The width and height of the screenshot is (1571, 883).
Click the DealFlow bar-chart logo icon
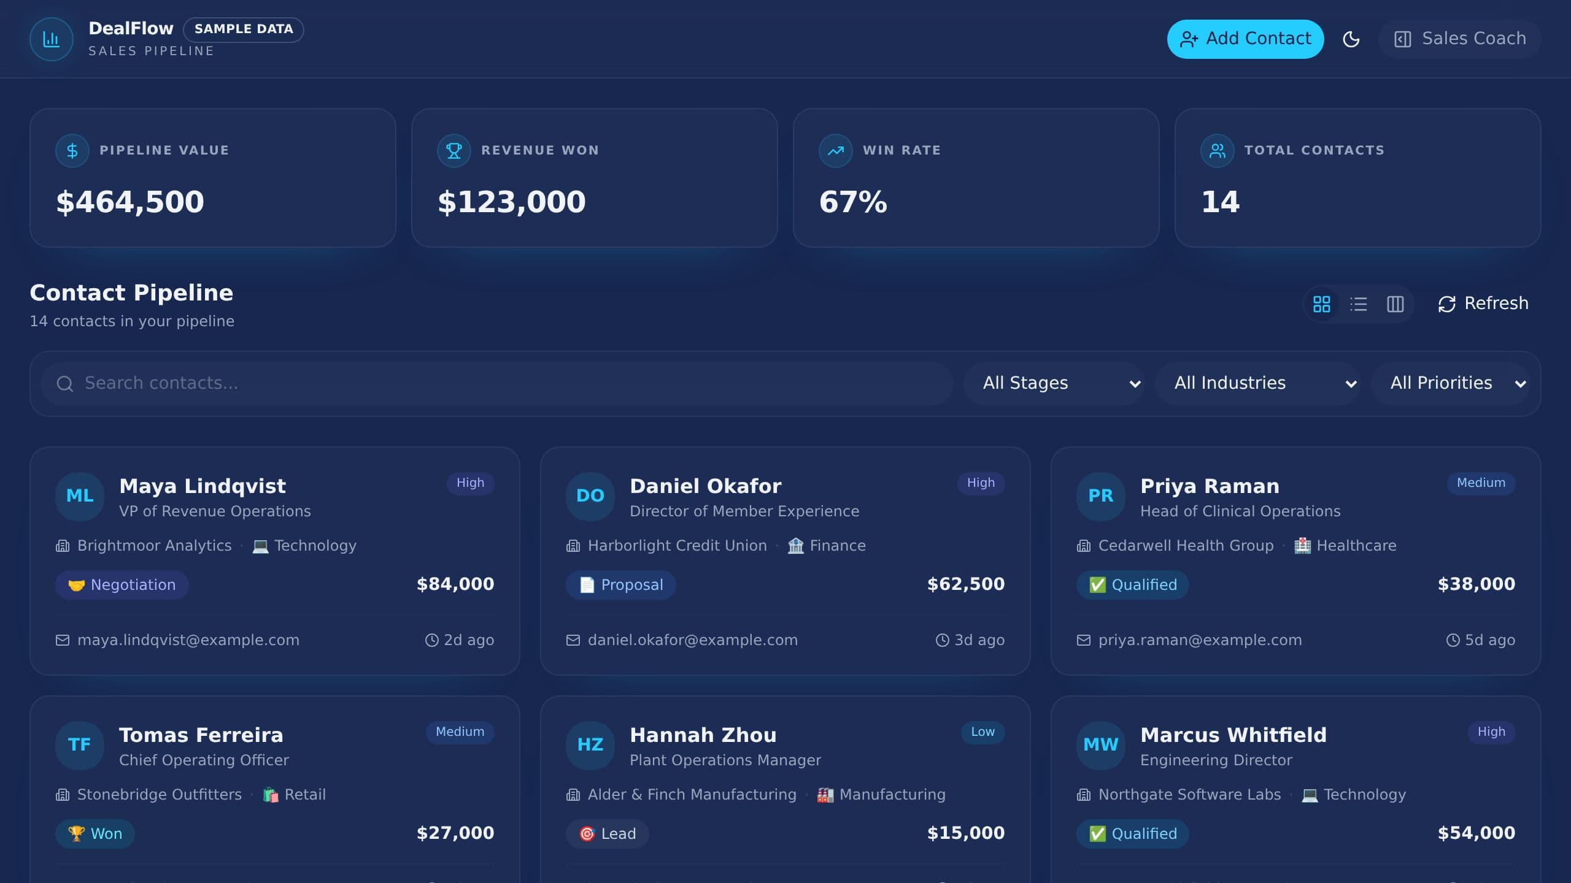pyautogui.click(x=52, y=39)
